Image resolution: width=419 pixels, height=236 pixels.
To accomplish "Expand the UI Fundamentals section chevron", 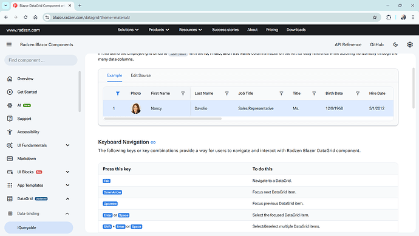I will point(67,145).
